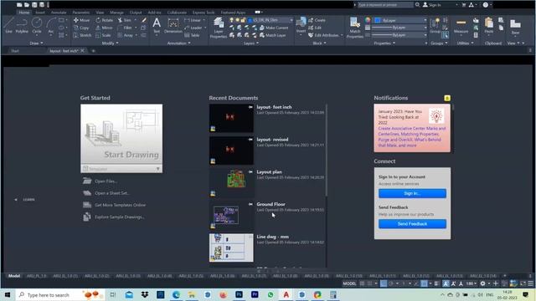Select the Circle tool
The height and width of the screenshot is (301, 536).
[37, 26]
